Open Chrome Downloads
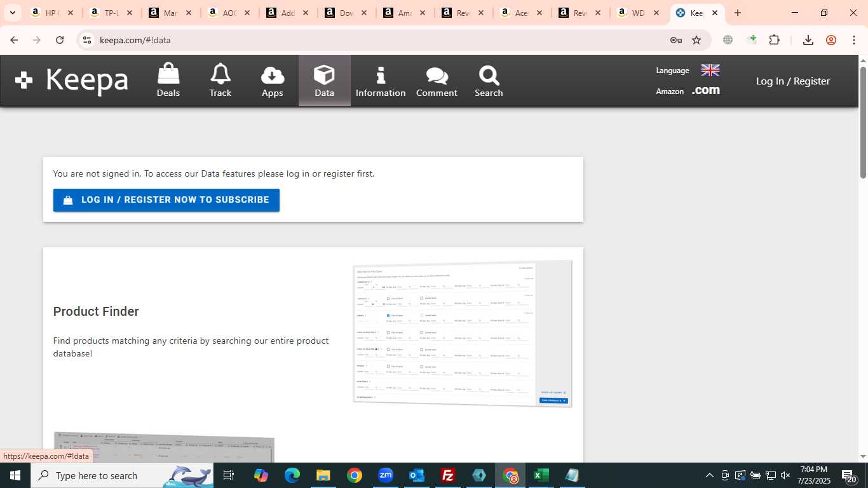The height and width of the screenshot is (488, 868). coord(808,40)
